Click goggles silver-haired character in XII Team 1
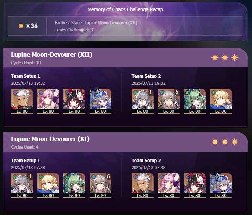Screen dimensions: 252x215 (x=100, y=101)
